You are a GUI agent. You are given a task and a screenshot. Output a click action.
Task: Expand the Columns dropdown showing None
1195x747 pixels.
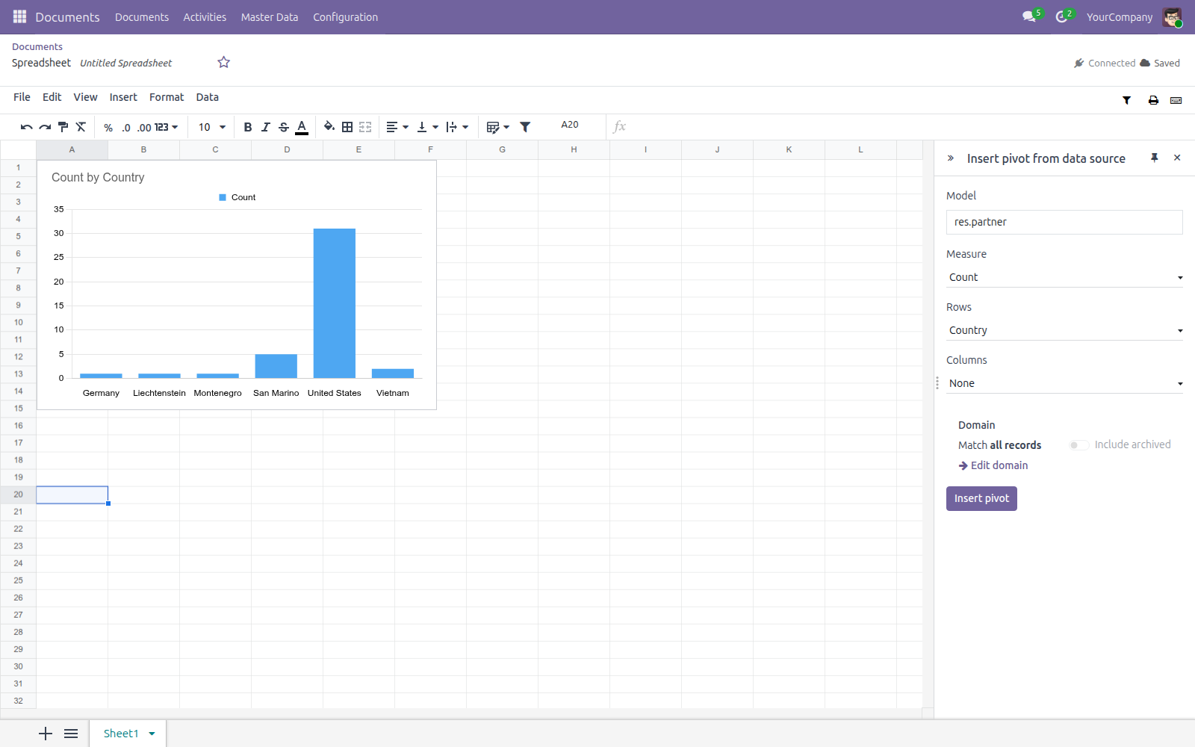(x=1064, y=383)
